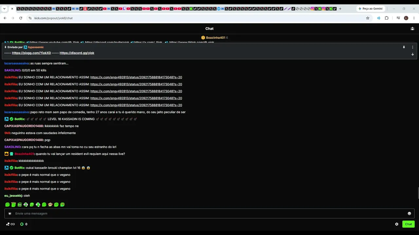The image size is (419, 235).
Task: Open the Https://pixgg.com/YiokXD link
Action: pyautogui.click(x=31, y=53)
